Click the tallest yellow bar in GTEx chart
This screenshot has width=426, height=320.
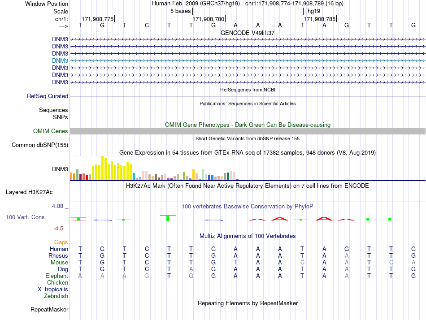(x=102, y=168)
